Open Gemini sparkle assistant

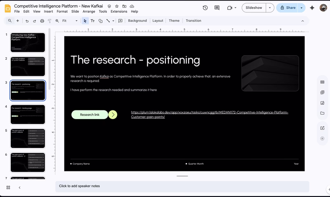coord(312,8)
